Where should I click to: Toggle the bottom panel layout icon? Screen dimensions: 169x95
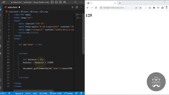pyautogui.click(x=56, y=2)
